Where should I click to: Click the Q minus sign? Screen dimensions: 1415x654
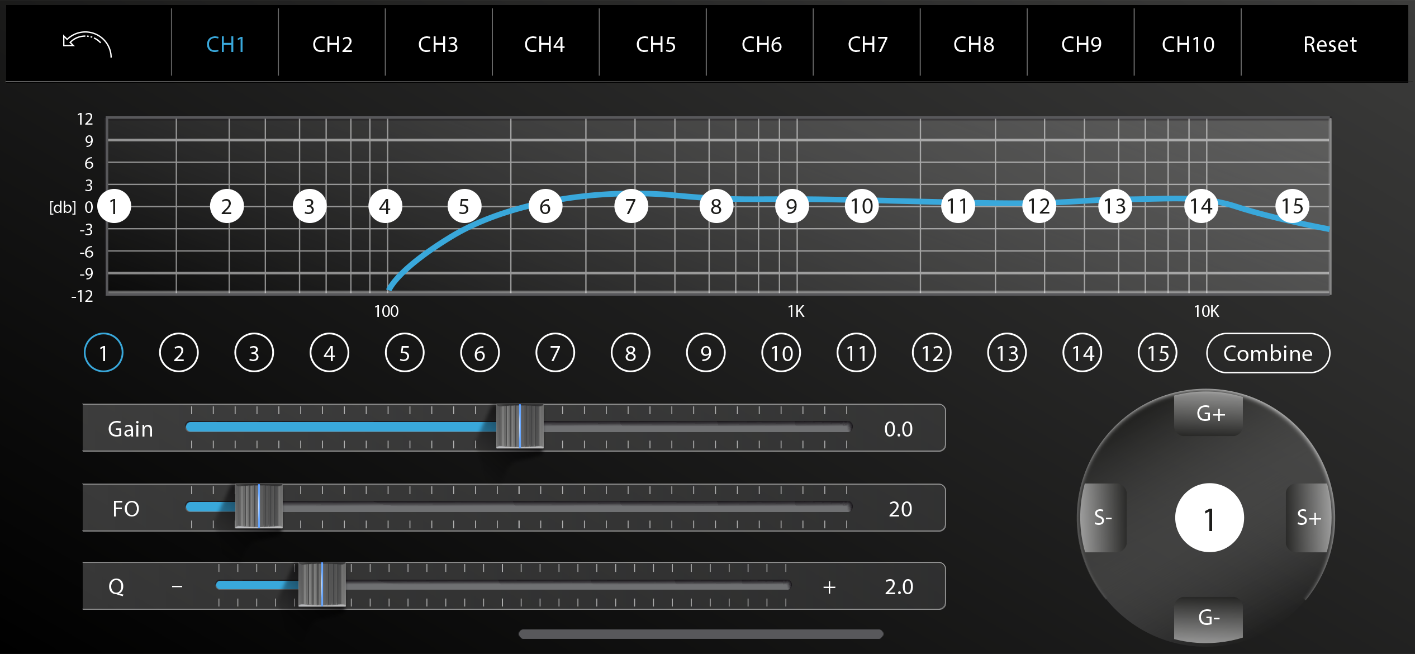click(x=177, y=586)
